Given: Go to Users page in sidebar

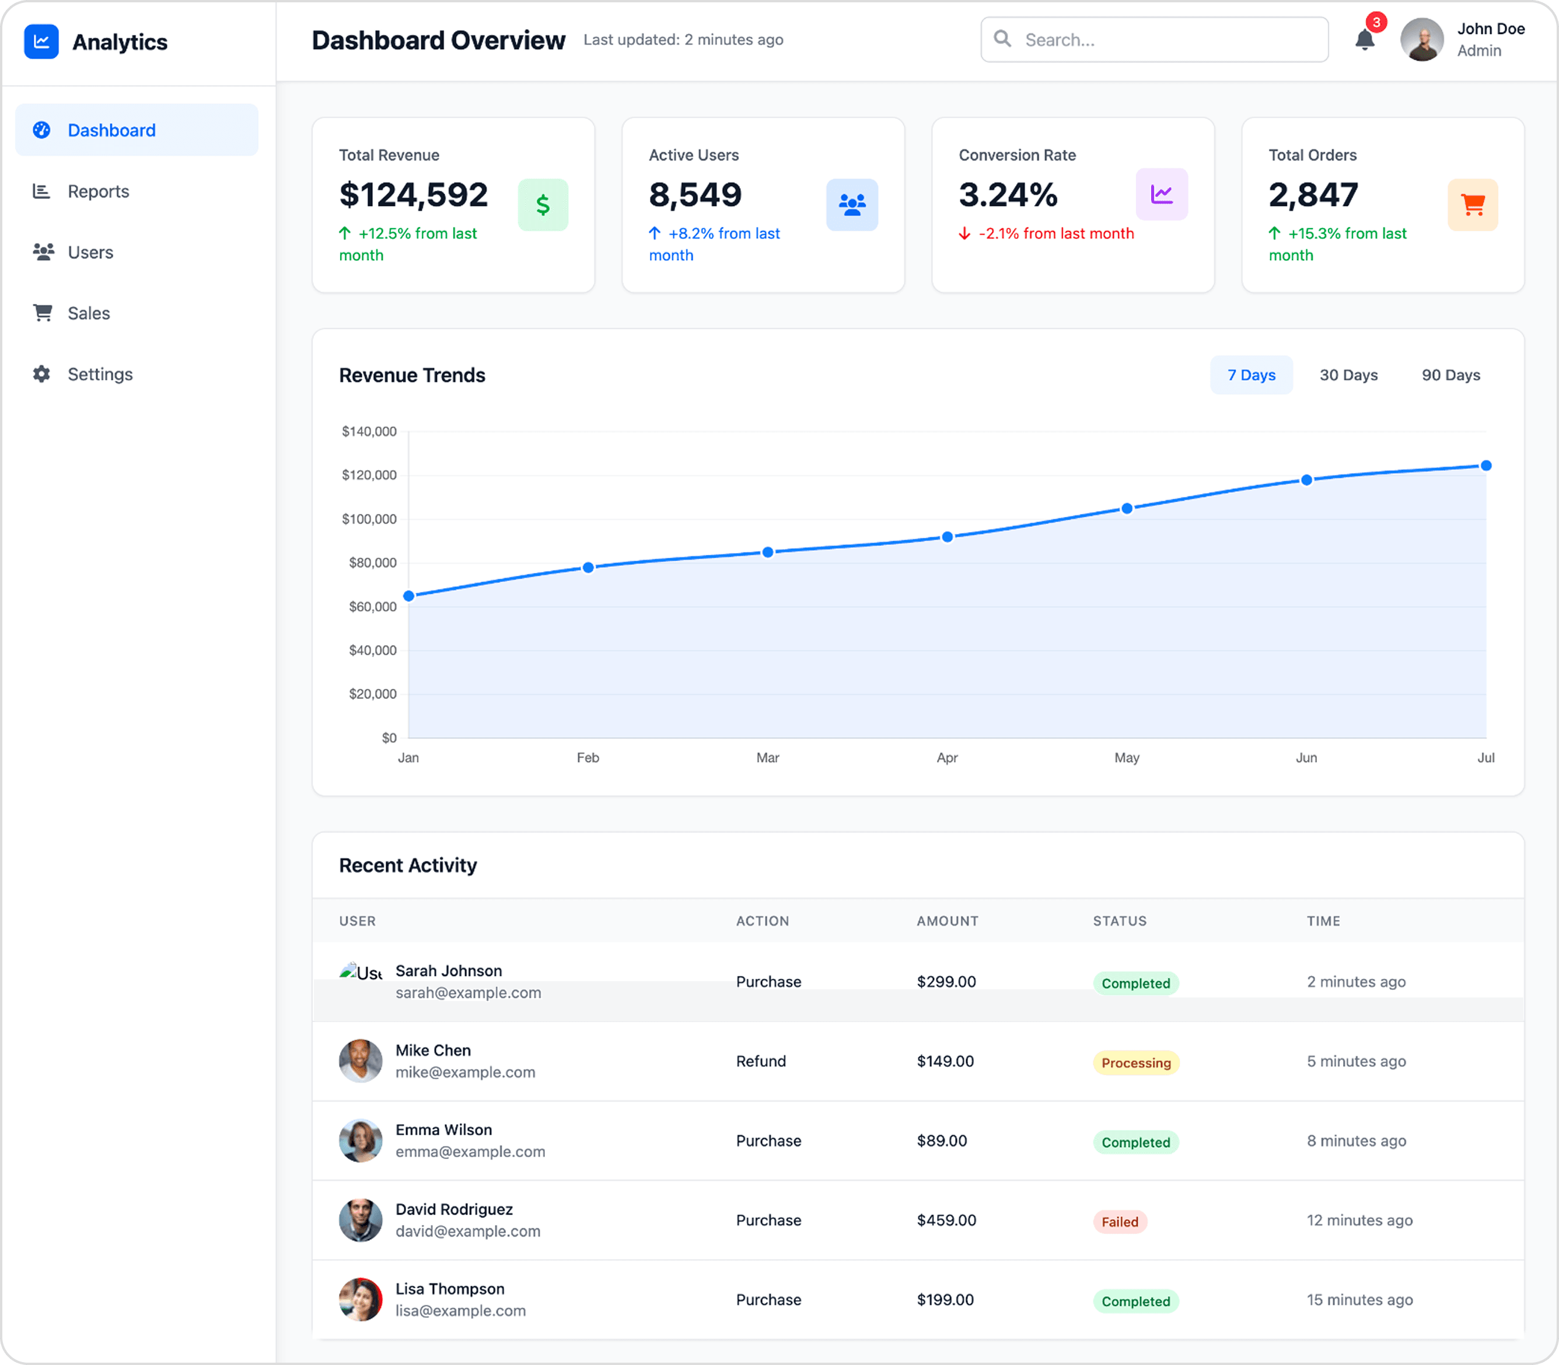Looking at the screenshot, I should click(x=90, y=252).
